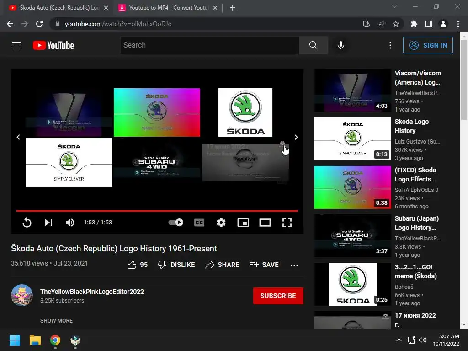468x351 pixels.
Task: Open endscreen rainbow Skoda effects thumbnail
Action: pos(157,112)
